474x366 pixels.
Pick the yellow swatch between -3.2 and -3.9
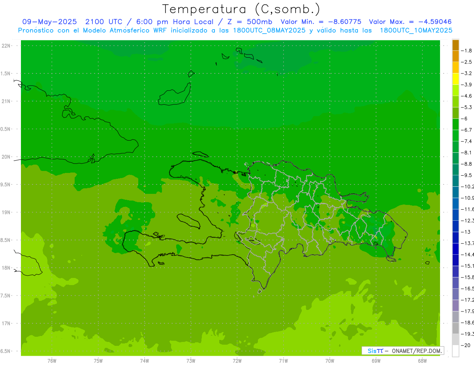[455, 79]
